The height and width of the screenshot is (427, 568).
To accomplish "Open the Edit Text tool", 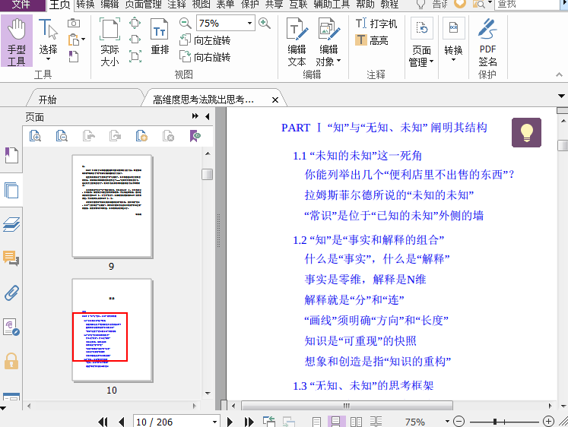I will click(x=297, y=42).
